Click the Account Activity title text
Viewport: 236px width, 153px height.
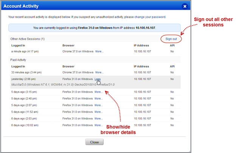[21, 6]
